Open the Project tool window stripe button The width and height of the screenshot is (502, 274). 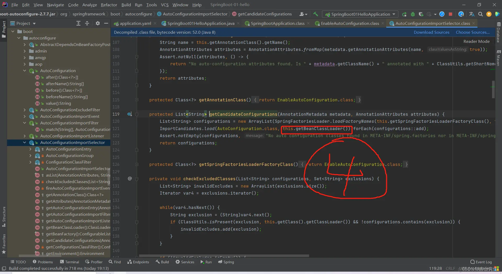[x=4, y=29]
